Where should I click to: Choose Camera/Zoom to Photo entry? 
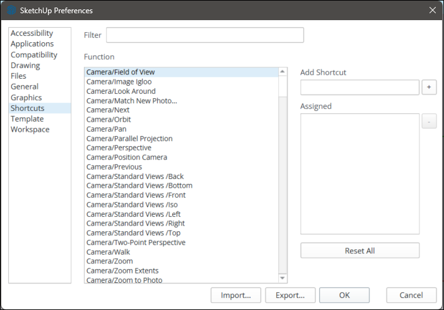pyautogui.click(x=182, y=280)
